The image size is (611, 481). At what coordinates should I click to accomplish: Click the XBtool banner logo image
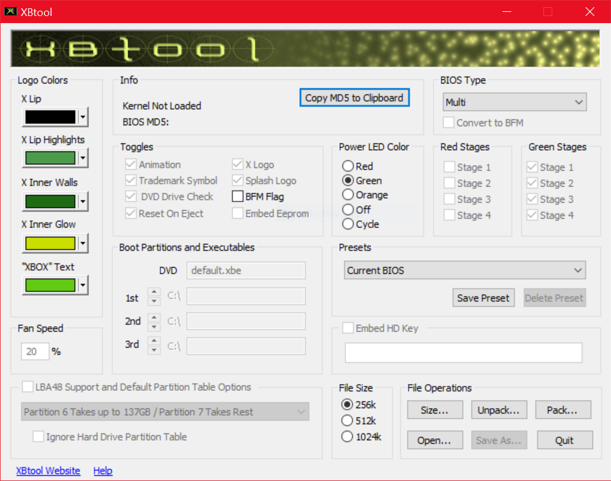click(x=305, y=49)
